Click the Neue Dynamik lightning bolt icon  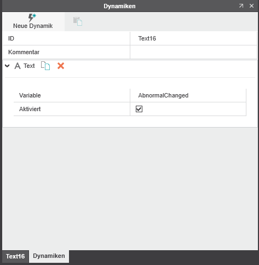tap(32, 18)
